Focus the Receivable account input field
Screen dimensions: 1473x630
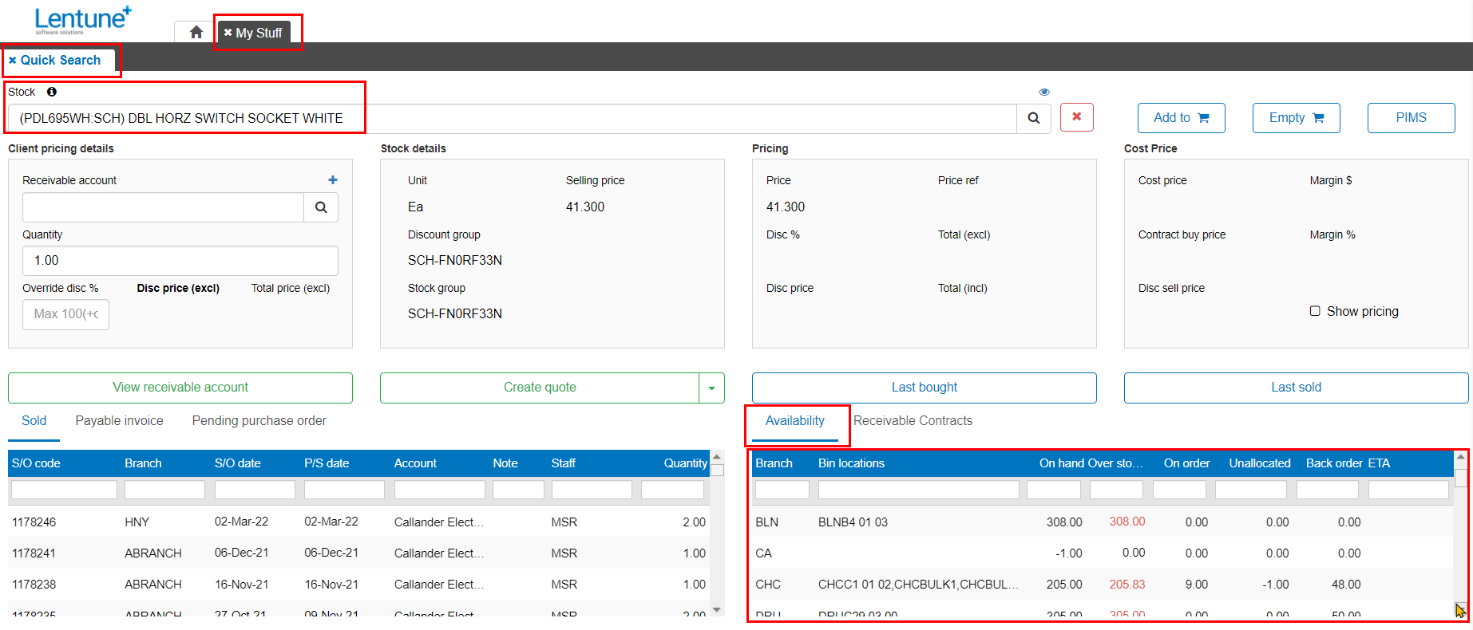[x=163, y=207]
